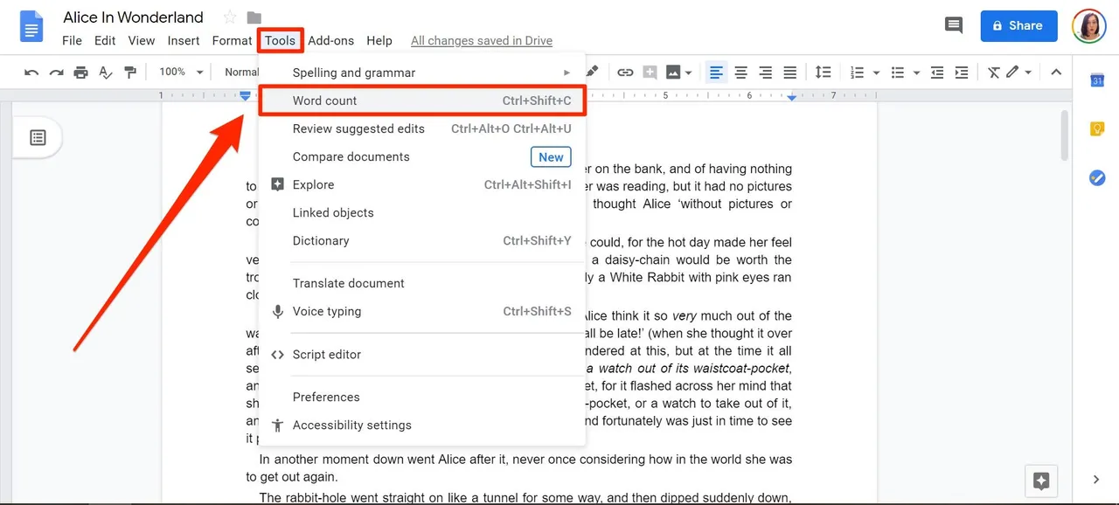Click the All changes saved in Drive link
The height and width of the screenshot is (505, 1119).
(482, 40)
